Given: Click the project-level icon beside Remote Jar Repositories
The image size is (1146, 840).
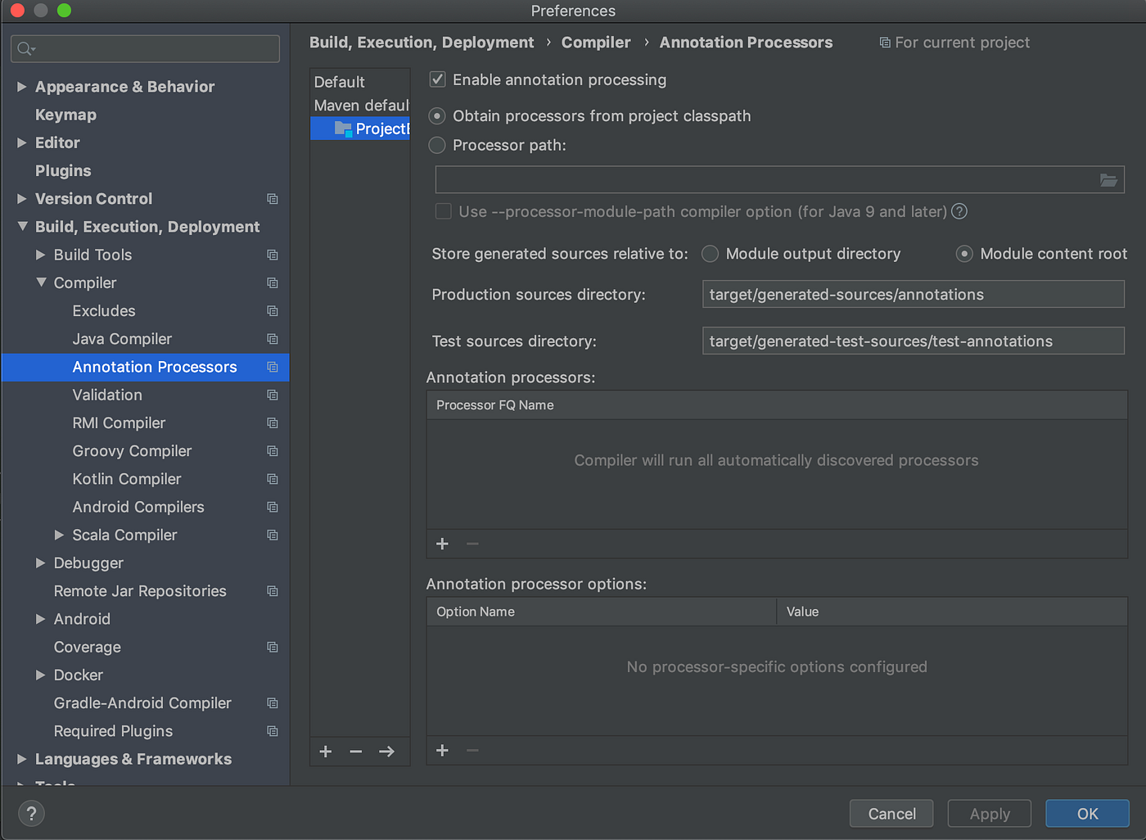Looking at the screenshot, I should pos(273,591).
